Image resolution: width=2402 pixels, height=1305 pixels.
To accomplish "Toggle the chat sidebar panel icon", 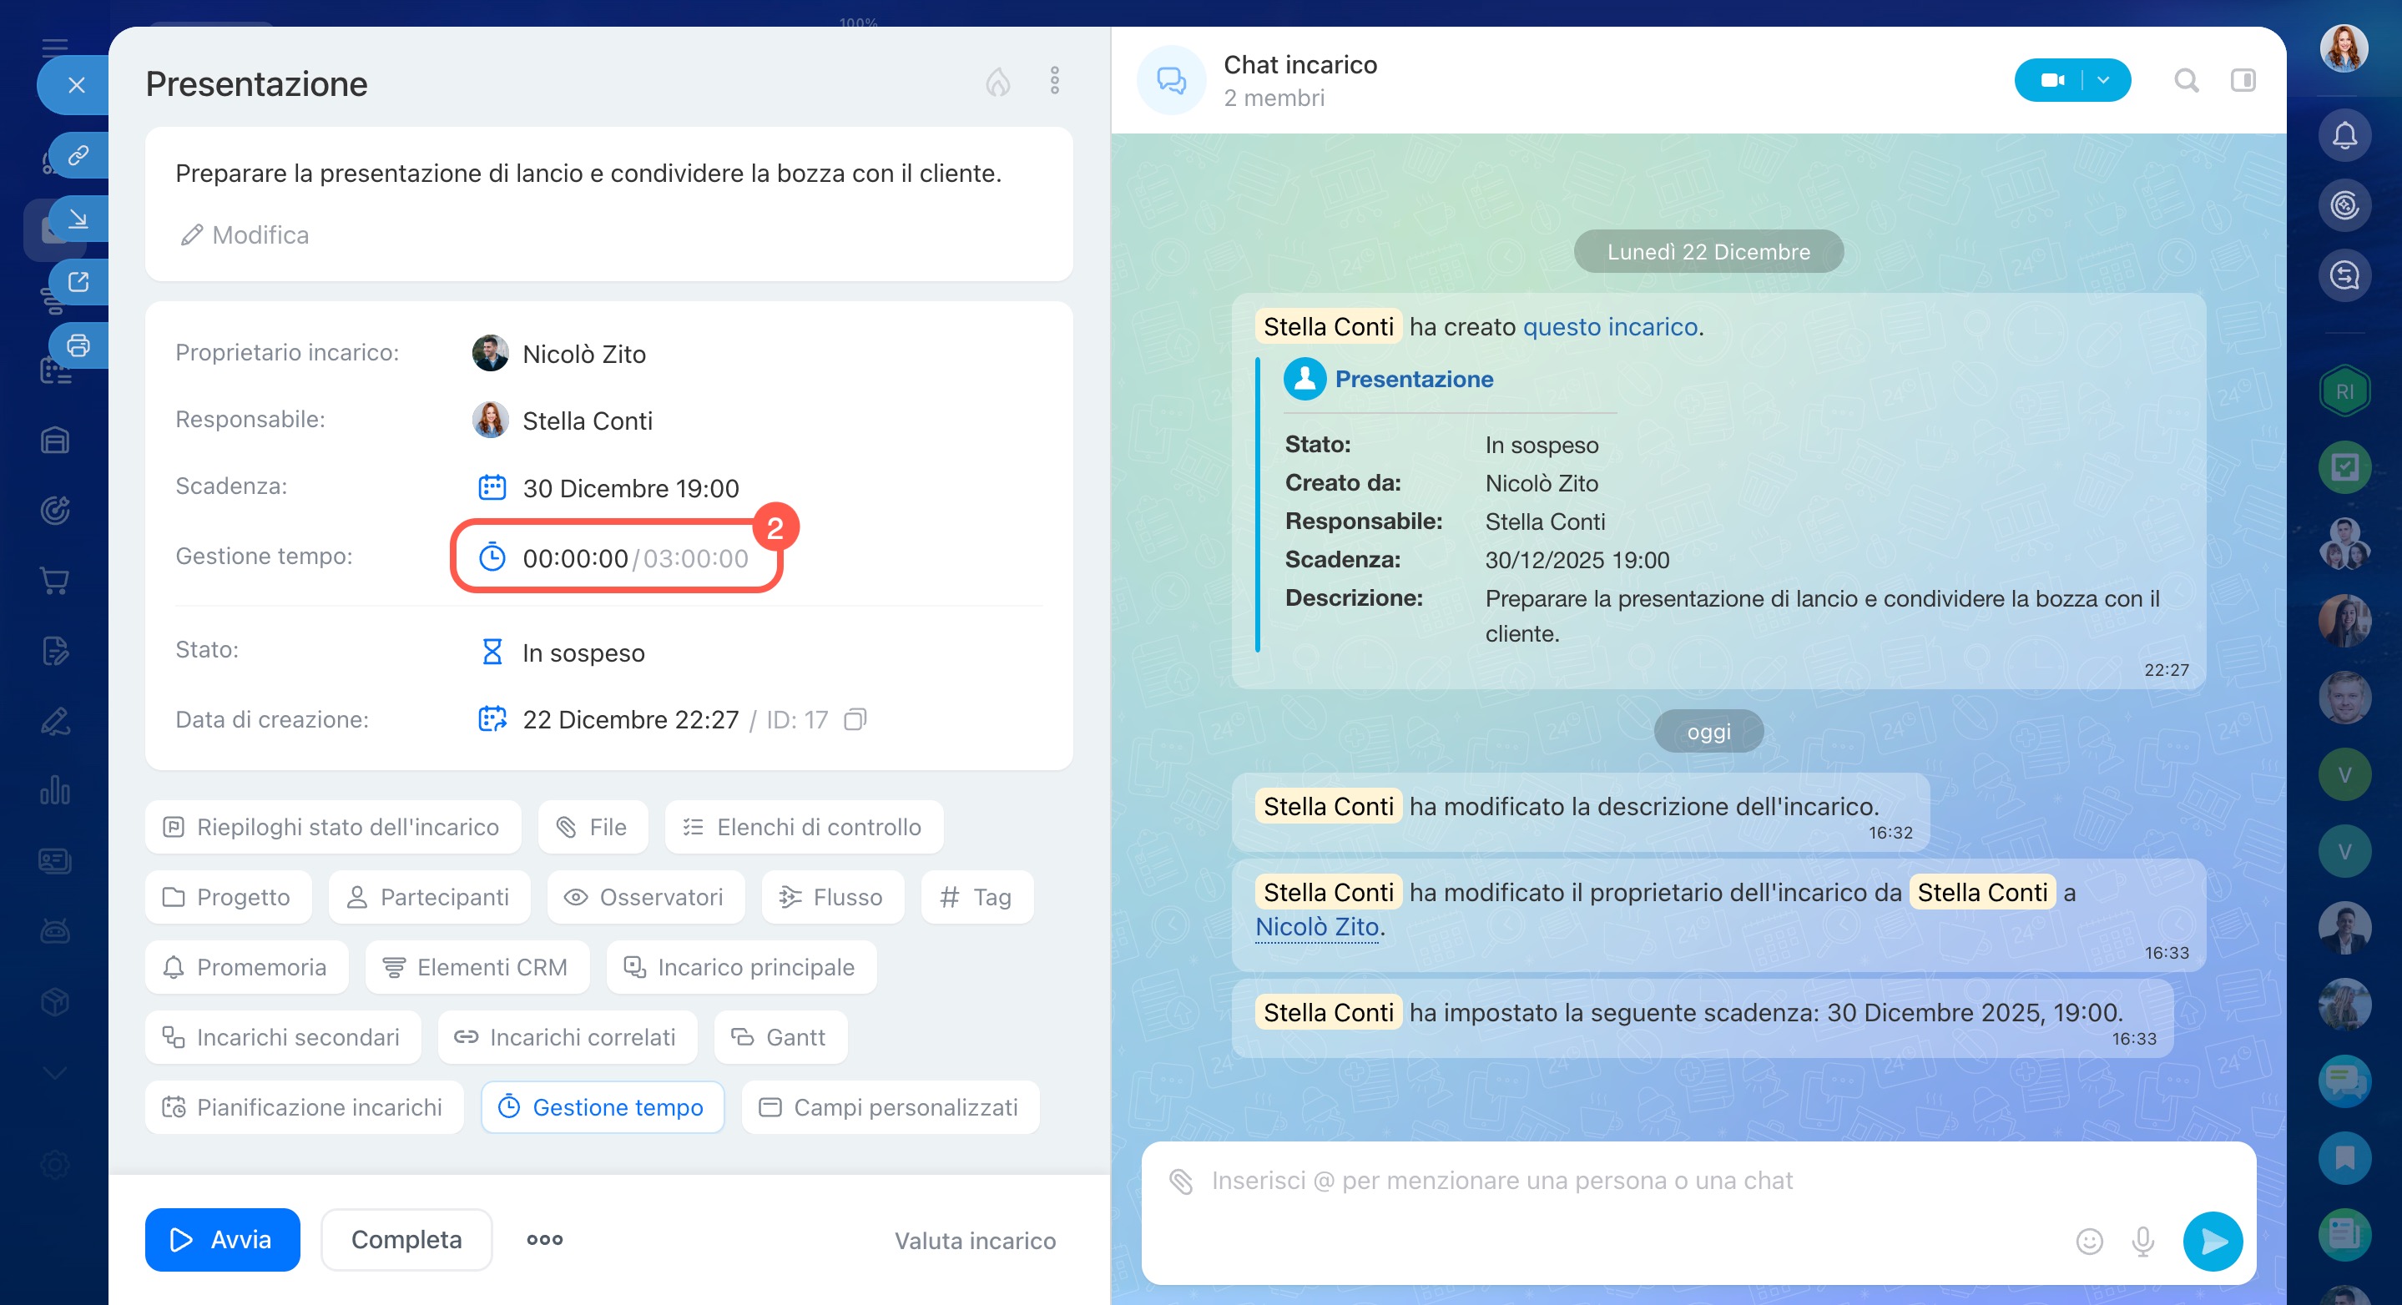I will 2243,81.
